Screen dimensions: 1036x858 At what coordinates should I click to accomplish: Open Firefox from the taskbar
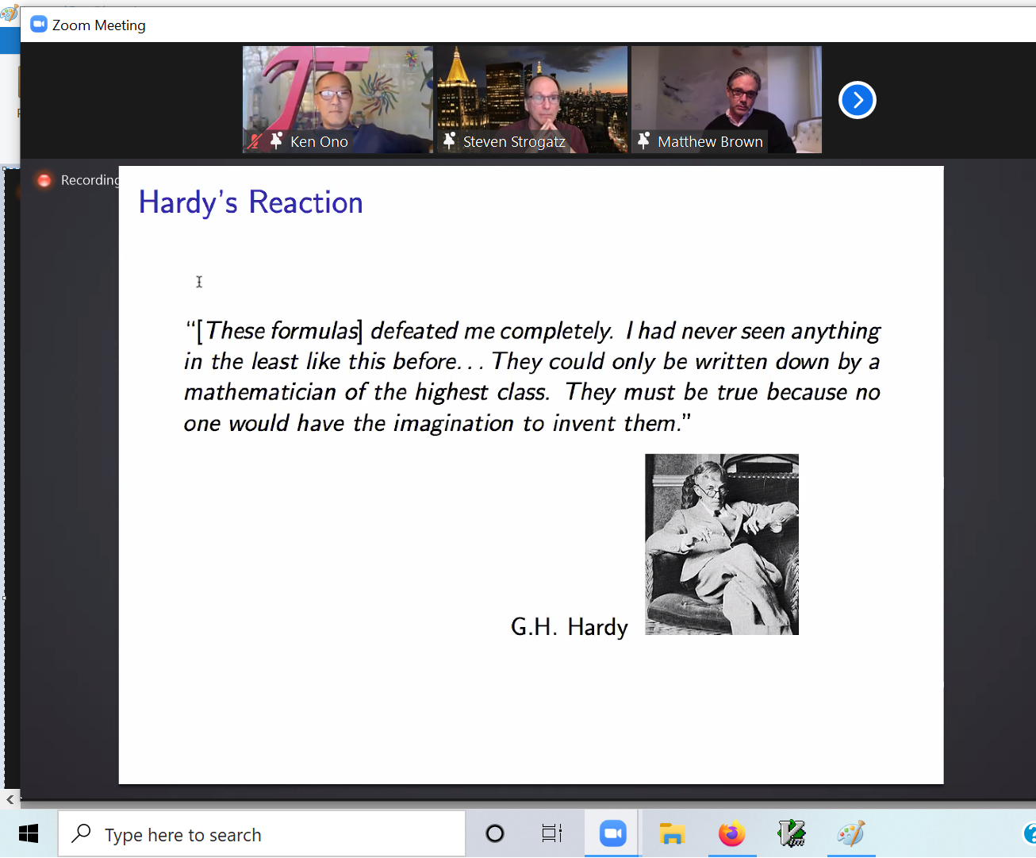coord(732,833)
